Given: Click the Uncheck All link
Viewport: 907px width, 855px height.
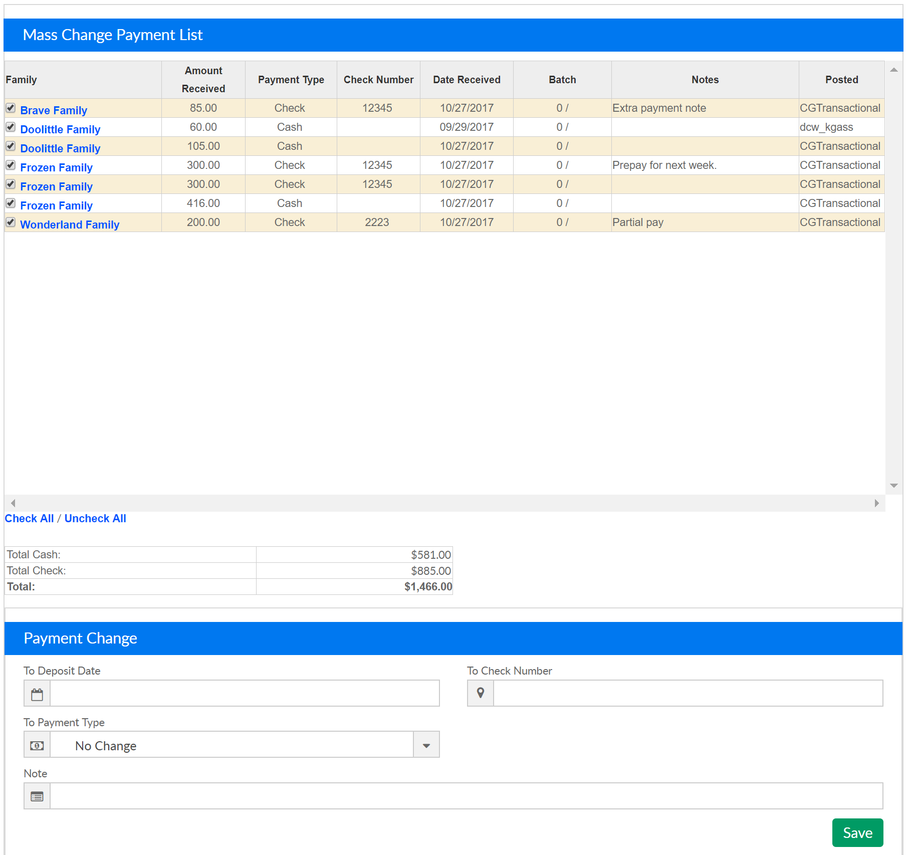Looking at the screenshot, I should pyautogui.click(x=95, y=519).
